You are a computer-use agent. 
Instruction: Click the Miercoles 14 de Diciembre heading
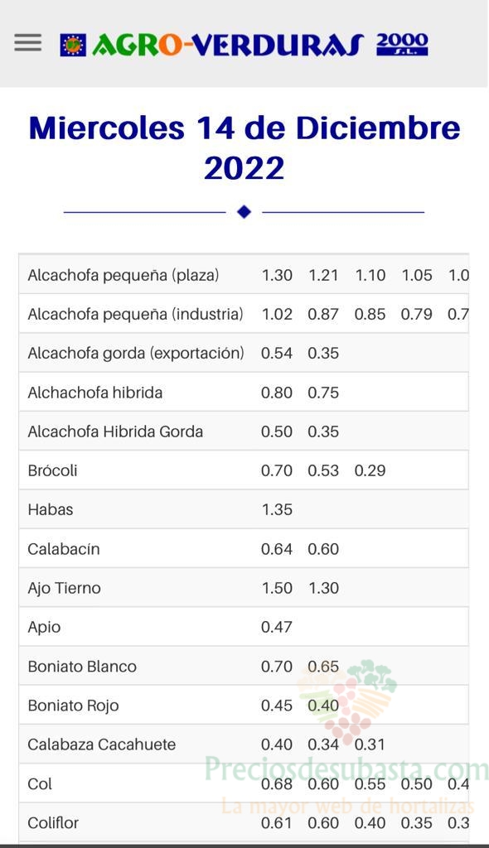coord(244,147)
